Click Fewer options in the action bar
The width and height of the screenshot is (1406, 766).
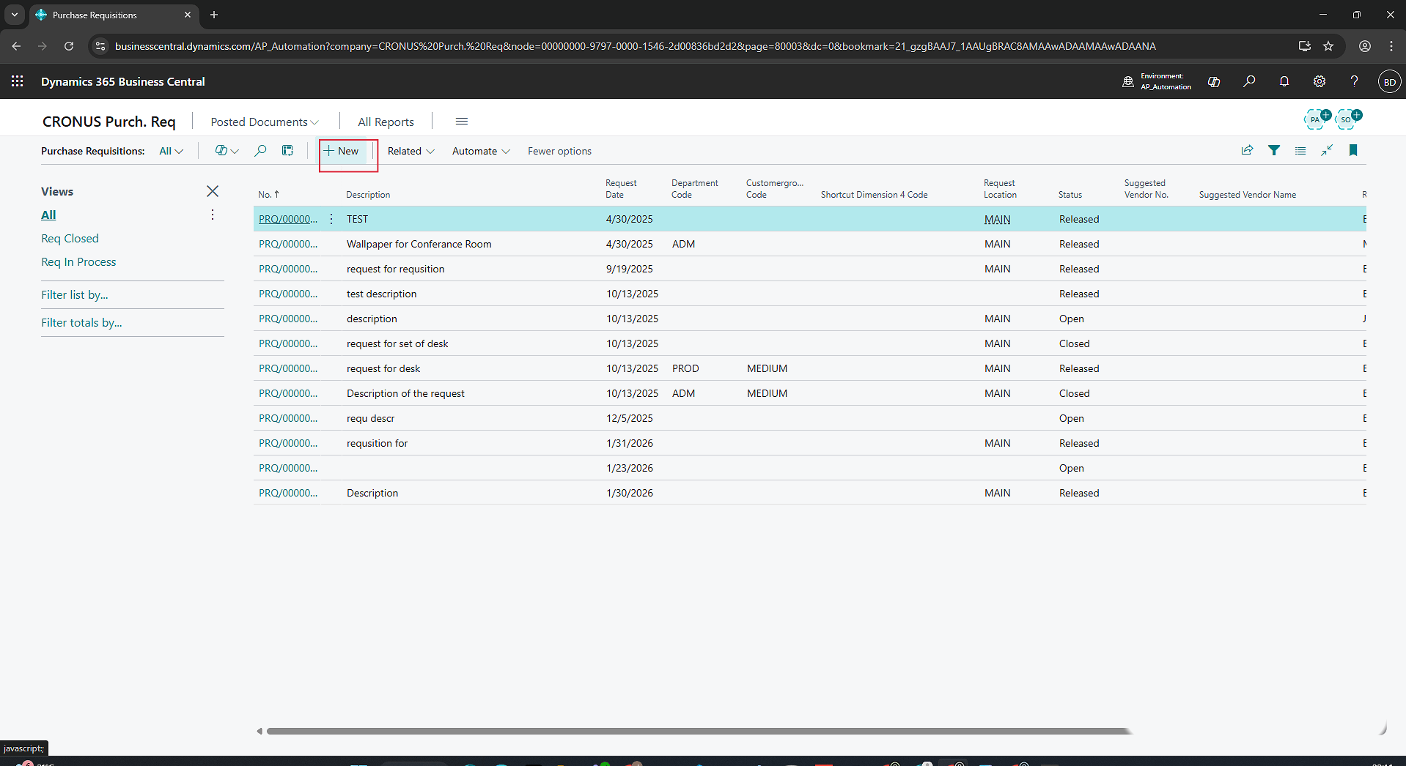point(559,151)
